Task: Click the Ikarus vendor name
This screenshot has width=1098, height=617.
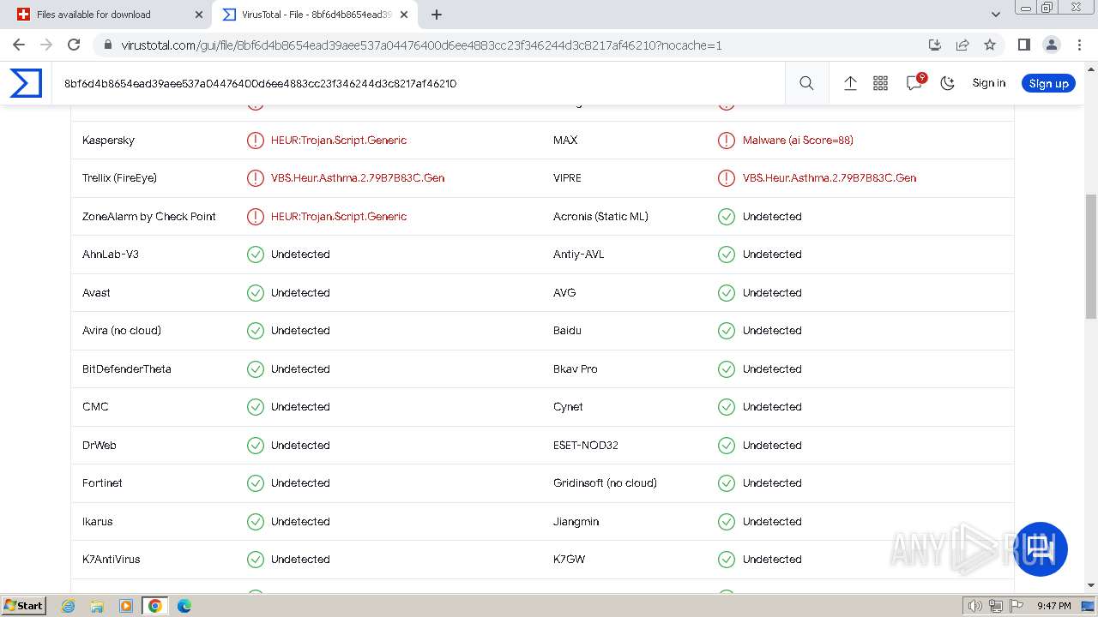Action: point(98,522)
